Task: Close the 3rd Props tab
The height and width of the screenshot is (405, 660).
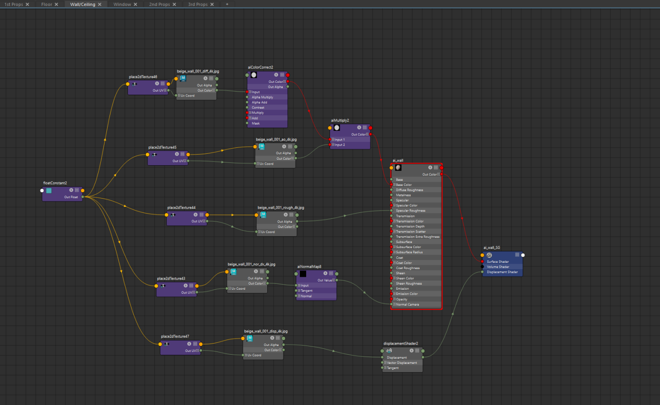Action: tap(212, 5)
